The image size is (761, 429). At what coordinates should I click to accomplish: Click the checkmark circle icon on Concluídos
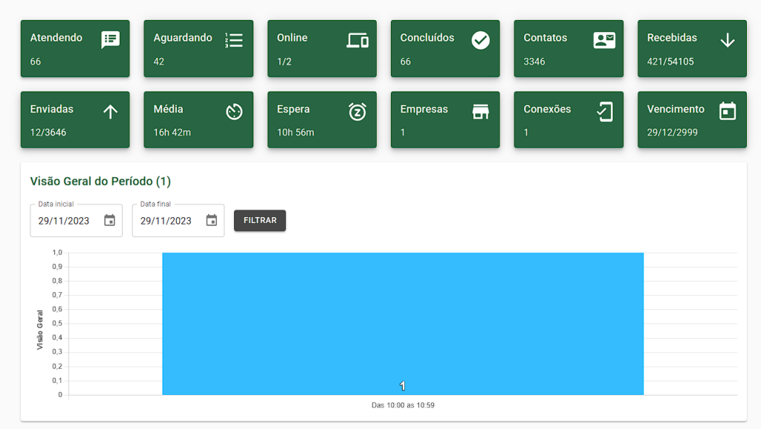481,40
